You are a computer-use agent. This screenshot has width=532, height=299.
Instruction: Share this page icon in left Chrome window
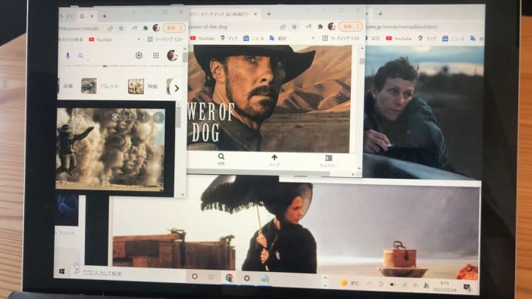click(110, 29)
